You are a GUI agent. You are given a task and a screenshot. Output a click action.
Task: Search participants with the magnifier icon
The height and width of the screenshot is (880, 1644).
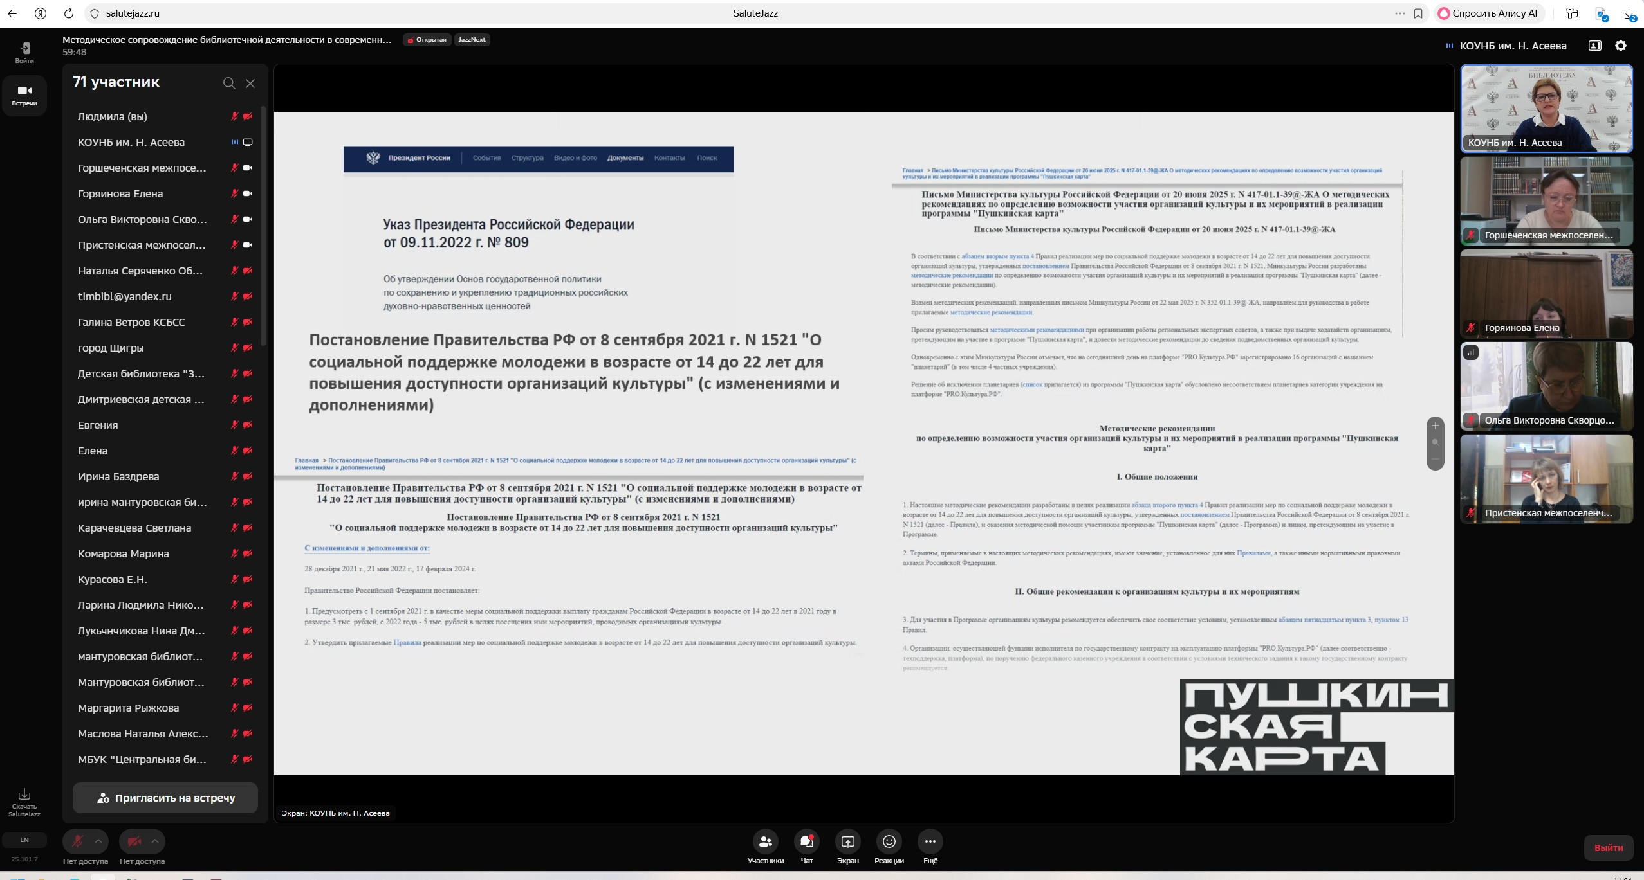pos(228,84)
